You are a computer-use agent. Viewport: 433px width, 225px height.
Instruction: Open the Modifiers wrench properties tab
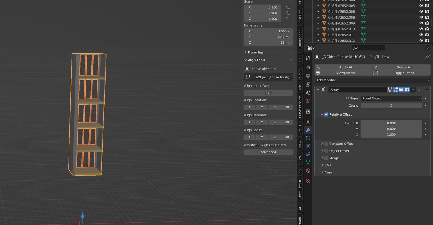pos(308,130)
